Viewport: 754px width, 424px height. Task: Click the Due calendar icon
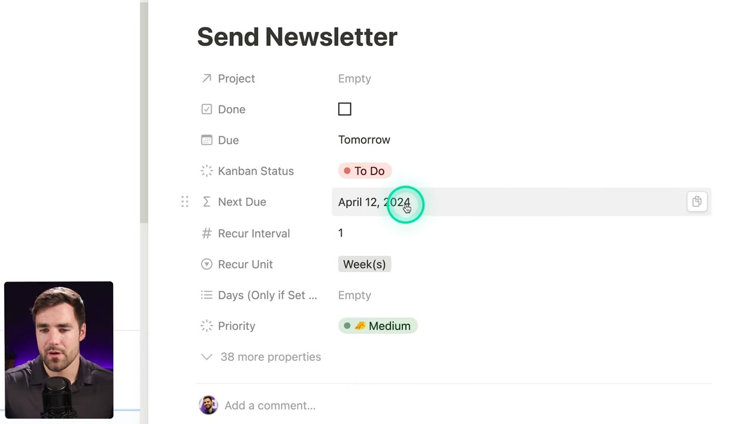(206, 140)
